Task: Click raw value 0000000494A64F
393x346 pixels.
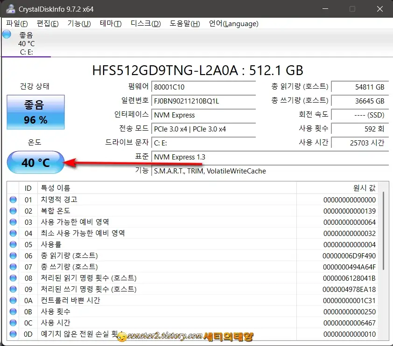Action: (349, 267)
